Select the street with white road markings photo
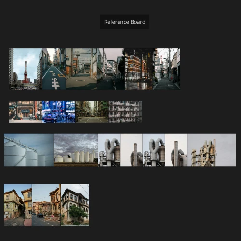 (54, 69)
